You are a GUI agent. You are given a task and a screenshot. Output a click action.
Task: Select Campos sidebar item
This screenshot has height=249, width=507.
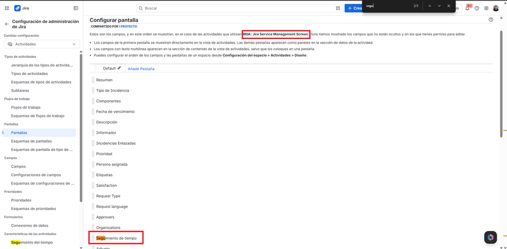point(18,167)
